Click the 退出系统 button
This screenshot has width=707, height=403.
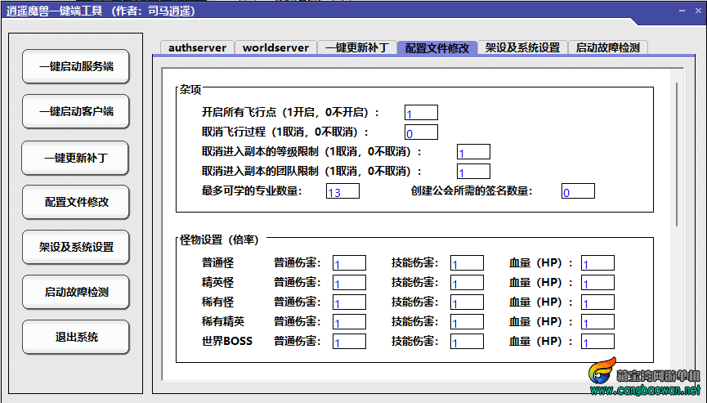click(76, 337)
